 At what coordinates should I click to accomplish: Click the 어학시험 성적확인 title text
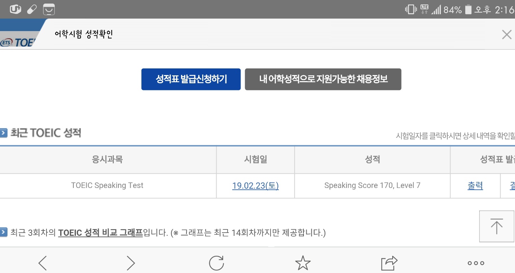coord(84,34)
